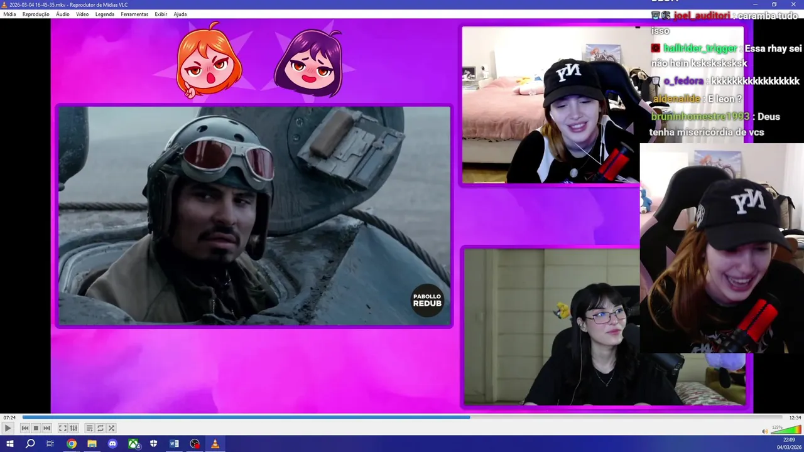Click chat username hallrider_trigger
This screenshot has width=804, height=452.
pyautogui.click(x=700, y=48)
